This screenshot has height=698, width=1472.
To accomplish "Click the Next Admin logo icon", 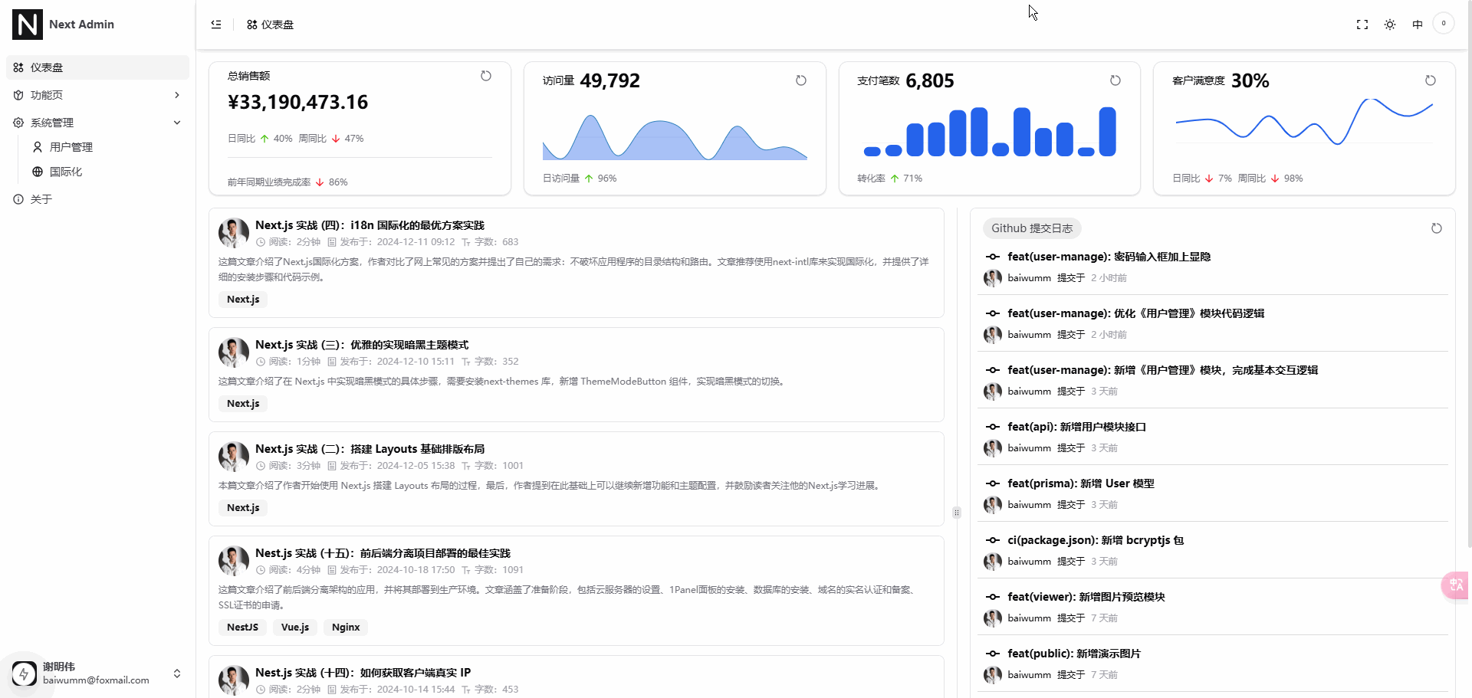I will [28, 25].
